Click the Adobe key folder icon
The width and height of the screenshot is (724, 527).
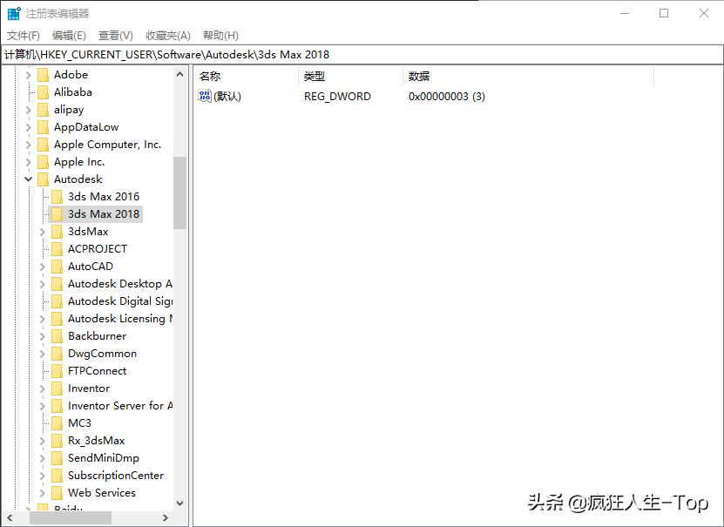(x=44, y=74)
